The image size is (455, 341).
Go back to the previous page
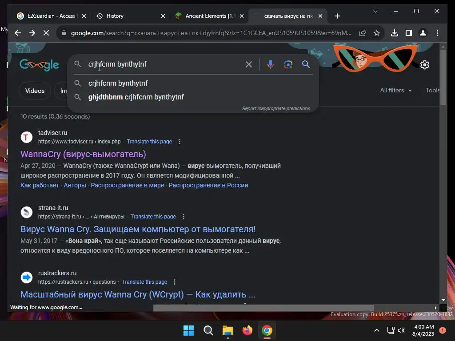[x=18, y=33]
